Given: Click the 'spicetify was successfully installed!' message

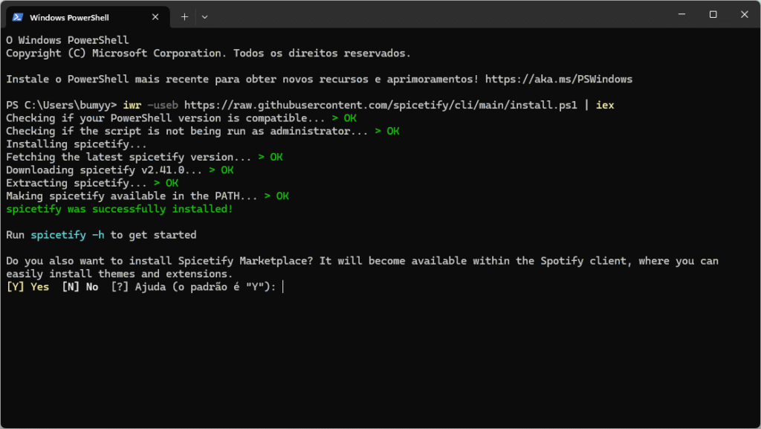Looking at the screenshot, I should [120, 209].
